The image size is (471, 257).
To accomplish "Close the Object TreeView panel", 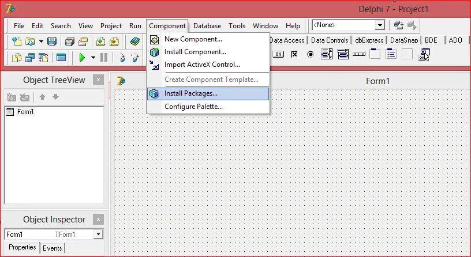I will tap(98, 80).
